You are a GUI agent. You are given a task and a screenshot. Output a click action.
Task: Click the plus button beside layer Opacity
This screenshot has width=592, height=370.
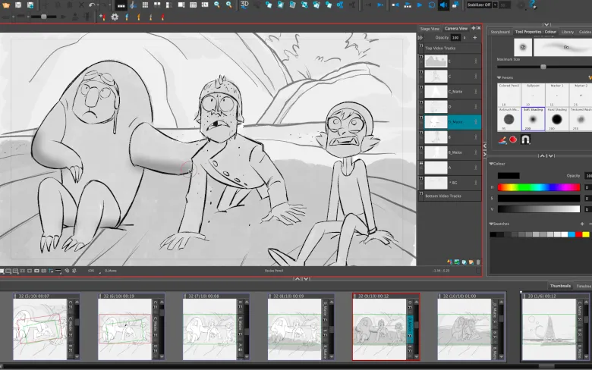475,38
